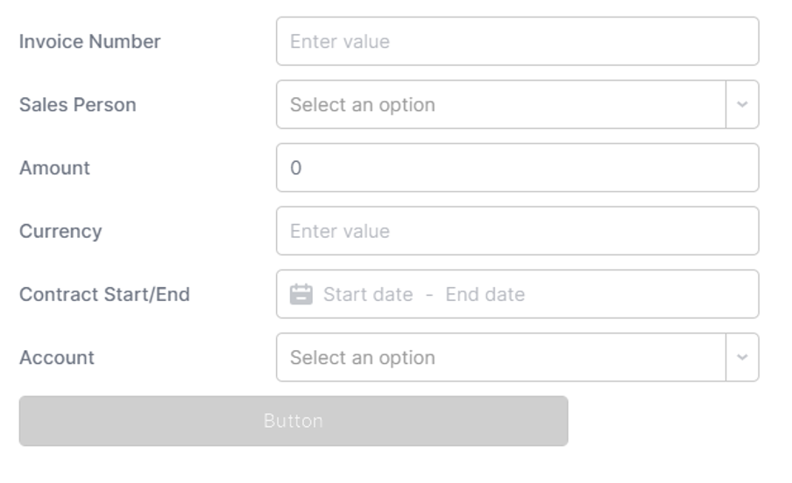Click the Amount label
This screenshot has width=792, height=483.
click(x=54, y=167)
